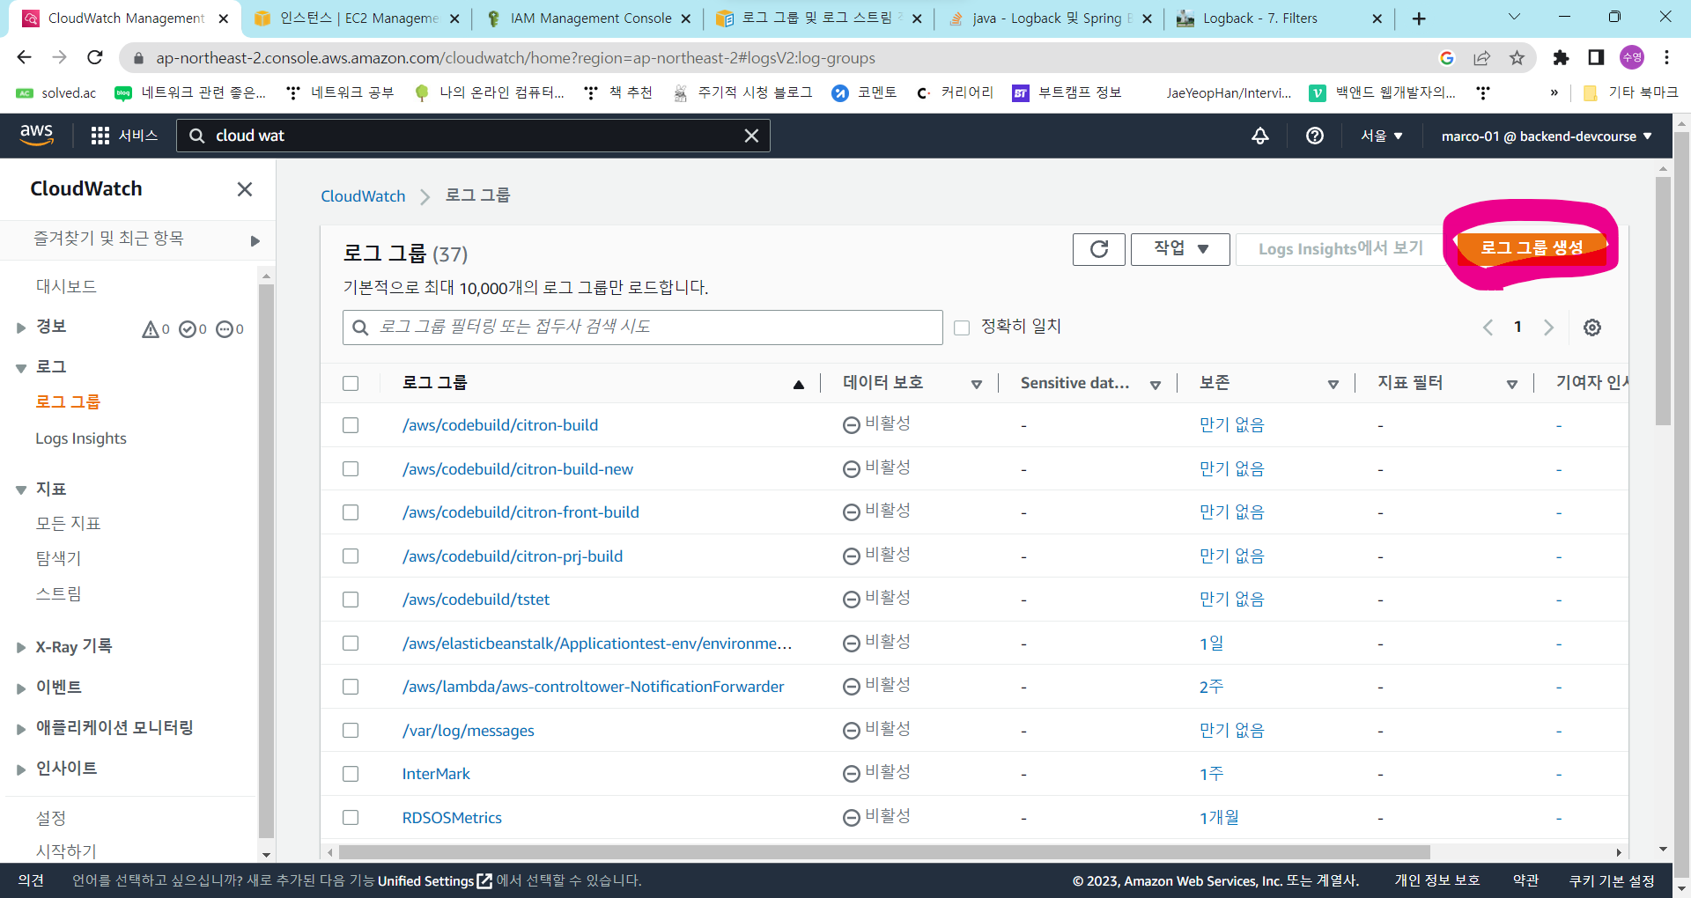
Task: Go to the next page of log groups
Action: pyautogui.click(x=1549, y=328)
